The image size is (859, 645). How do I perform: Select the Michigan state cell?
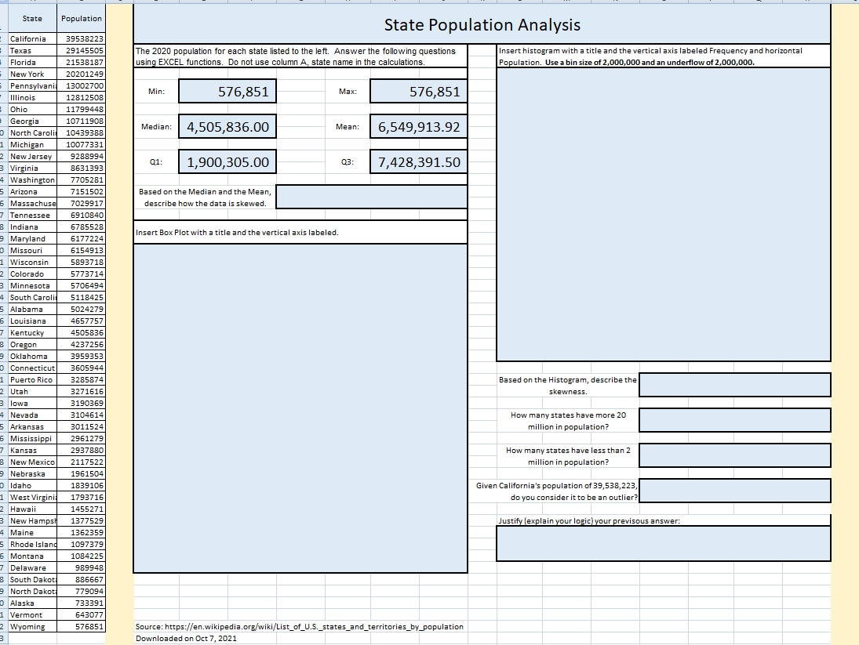[x=32, y=144]
